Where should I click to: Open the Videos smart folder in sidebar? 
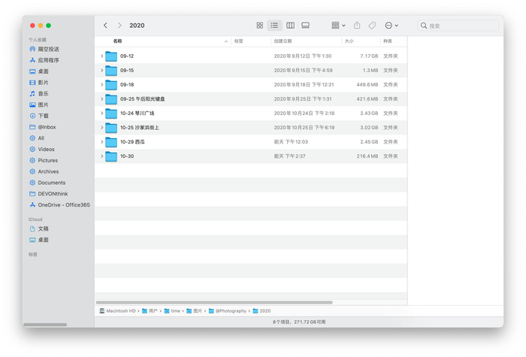click(42, 150)
